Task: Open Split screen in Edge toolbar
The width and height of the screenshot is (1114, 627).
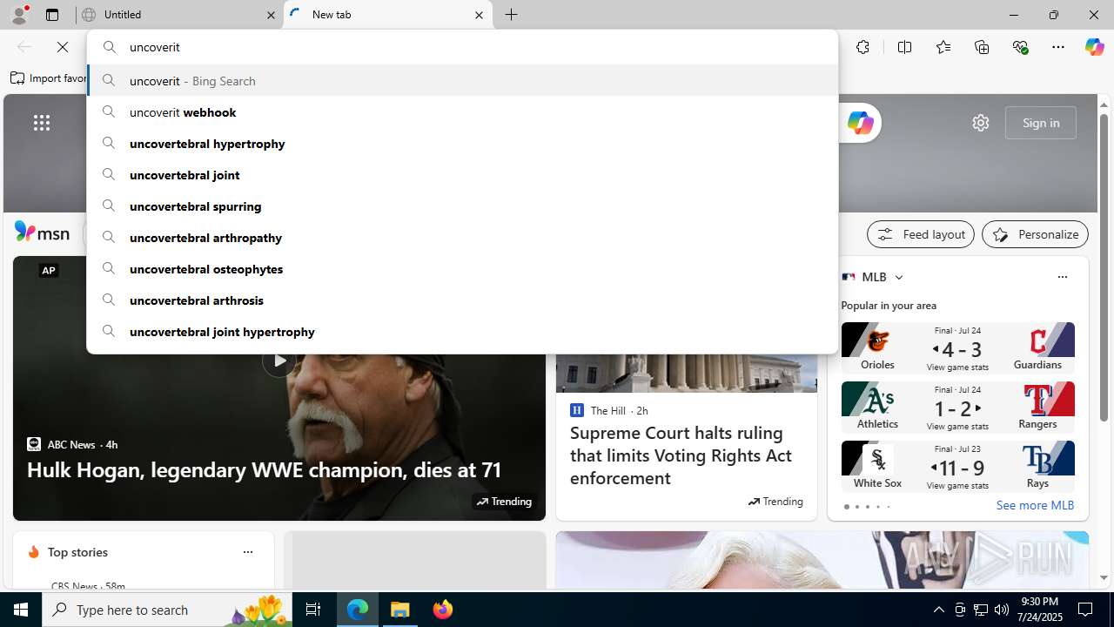Action: coord(904,47)
